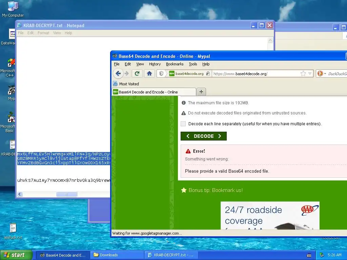Bookmark page with the star icon
The width and height of the screenshot is (347, 260).
(303, 73)
